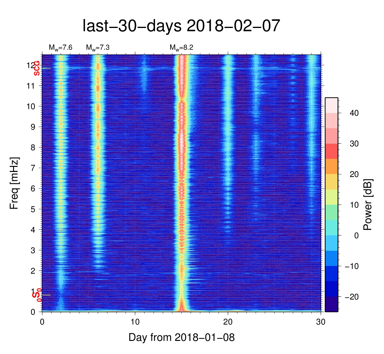
Task: Click the x-axis tick label 20
Action: [228, 322]
